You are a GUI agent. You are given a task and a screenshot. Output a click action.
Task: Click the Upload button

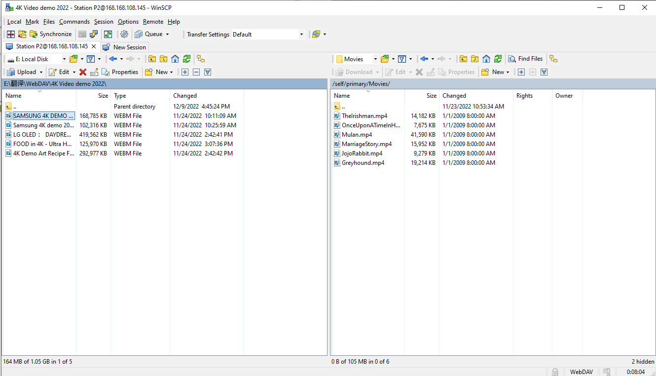pyautogui.click(x=21, y=72)
